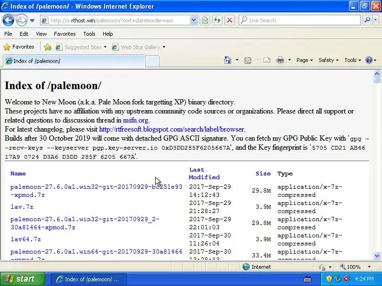Open the recent pages dropdown arrow
Viewport: 382px width, 286px height.
[32, 20]
